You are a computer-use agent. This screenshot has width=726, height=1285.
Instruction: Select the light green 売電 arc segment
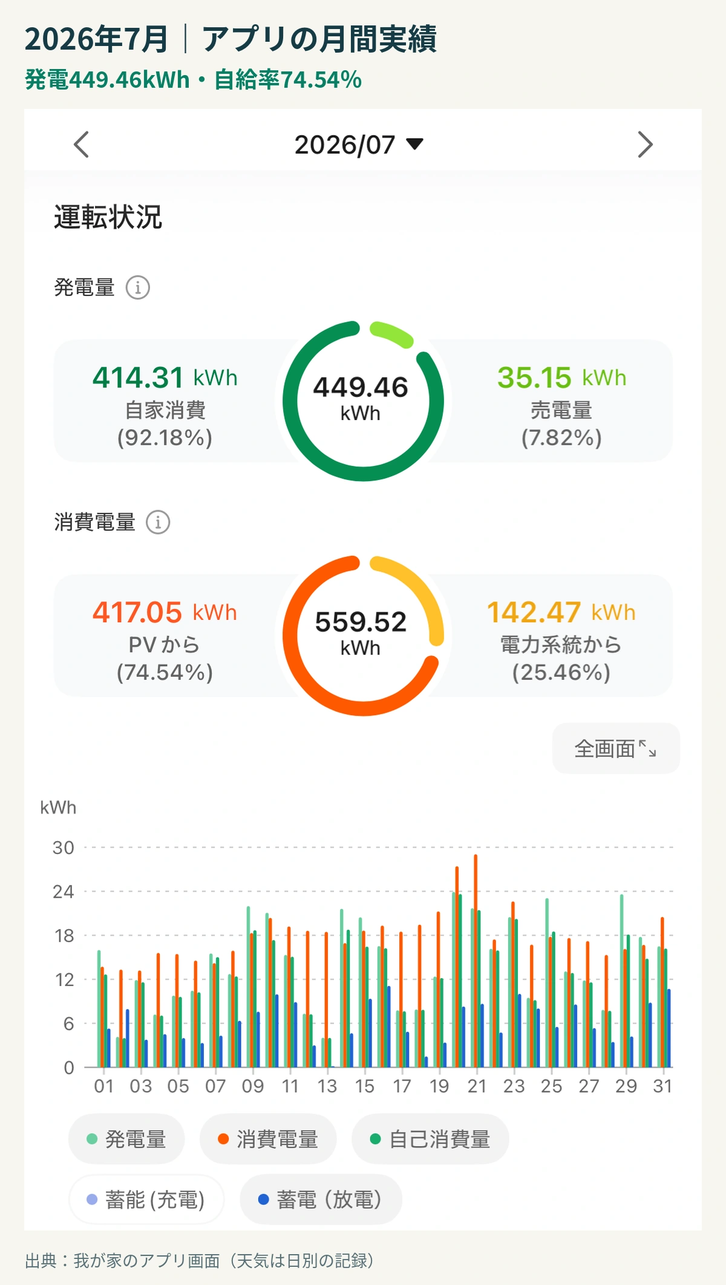click(x=393, y=334)
